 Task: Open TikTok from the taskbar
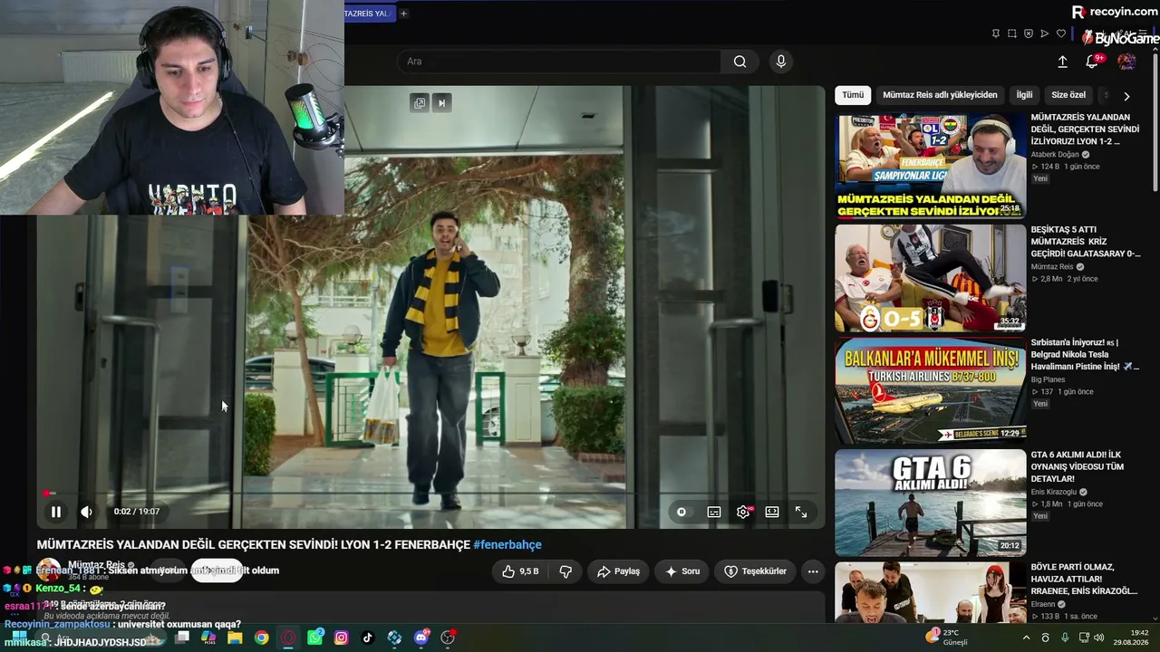click(x=367, y=638)
